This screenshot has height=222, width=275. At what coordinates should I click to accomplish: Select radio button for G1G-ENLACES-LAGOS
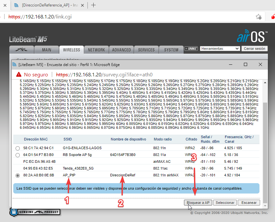pyautogui.click(x=17, y=148)
